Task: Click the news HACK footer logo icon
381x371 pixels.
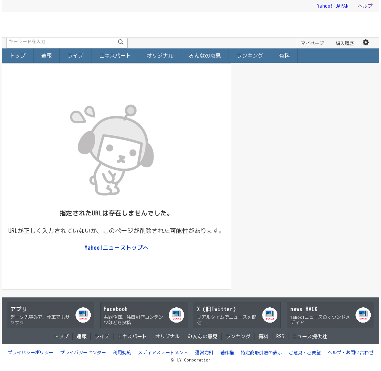Action: click(x=363, y=315)
